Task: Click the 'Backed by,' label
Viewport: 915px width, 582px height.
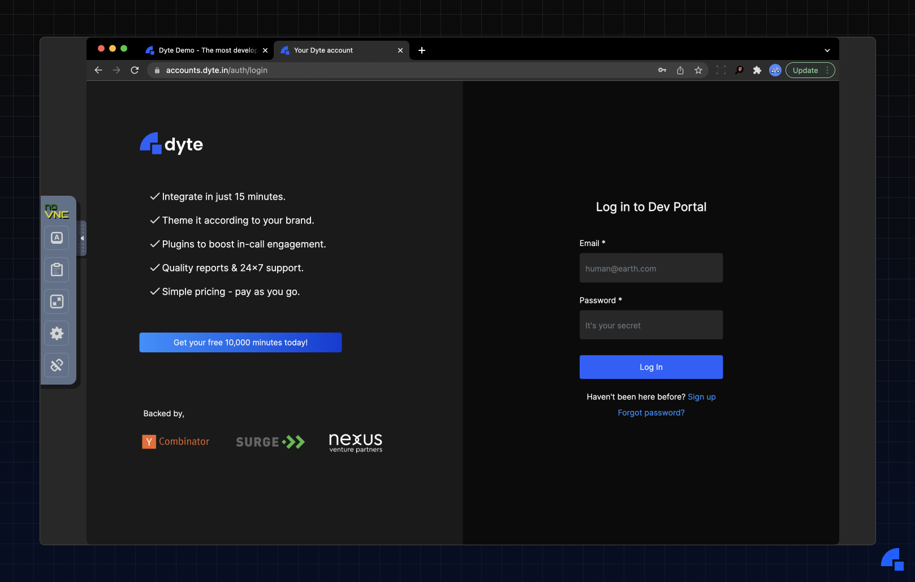Action: point(163,413)
